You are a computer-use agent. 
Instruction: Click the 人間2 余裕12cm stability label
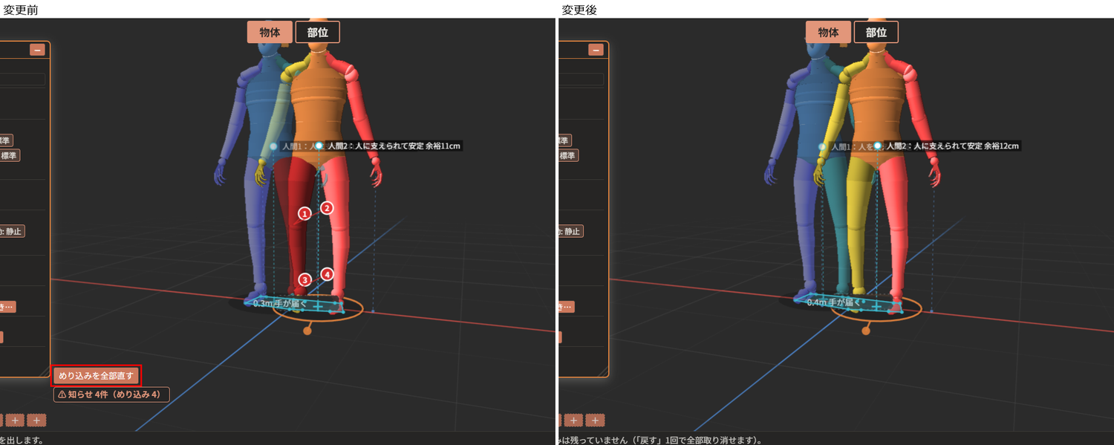[x=952, y=146]
